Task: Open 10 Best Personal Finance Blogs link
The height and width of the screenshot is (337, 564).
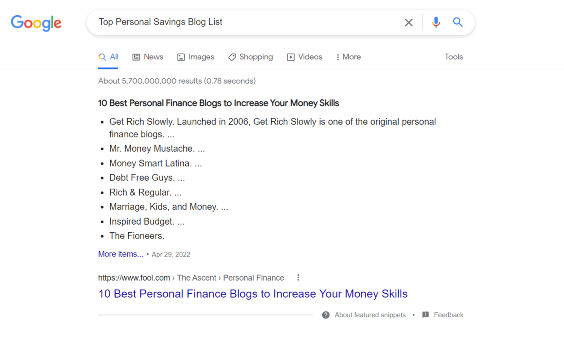Action: click(253, 294)
